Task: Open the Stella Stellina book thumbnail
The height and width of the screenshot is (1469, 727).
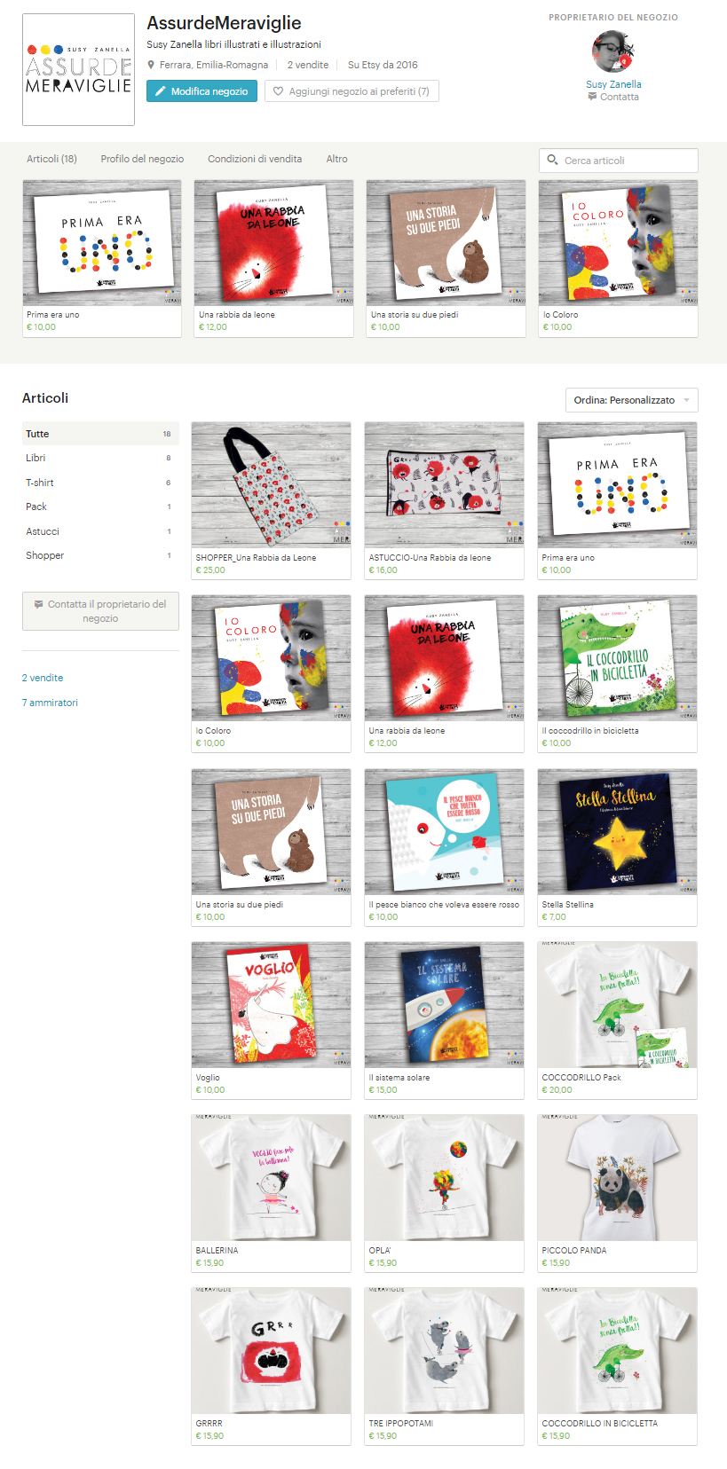Action: (x=617, y=831)
